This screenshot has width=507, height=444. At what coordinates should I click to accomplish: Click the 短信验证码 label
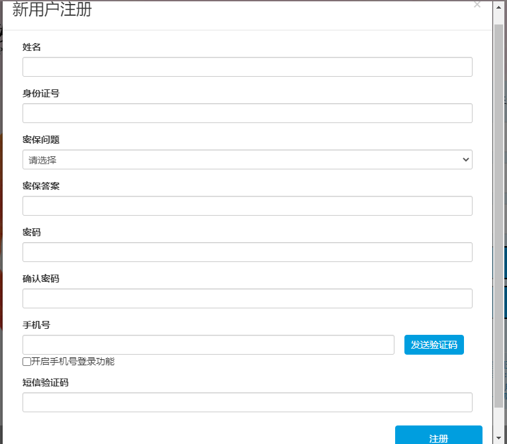46,383
